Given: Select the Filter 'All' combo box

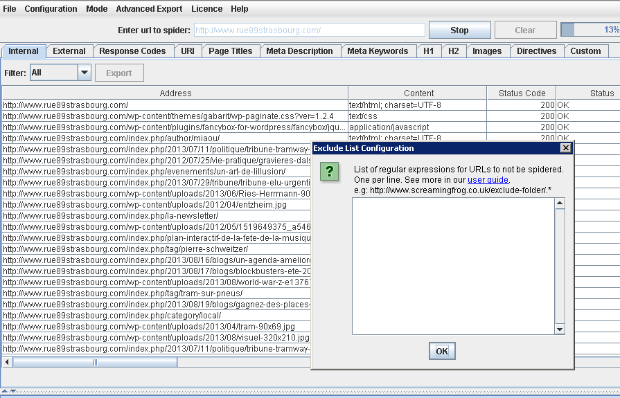Looking at the screenshot, I should click(x=53, y=73).
